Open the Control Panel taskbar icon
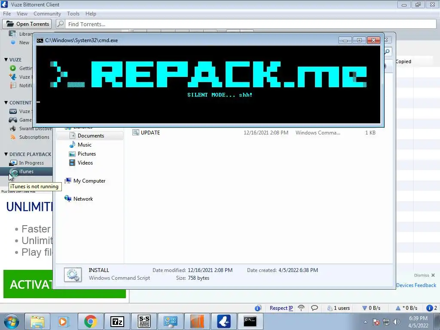440x330 pixels. (x=170, y=321)
